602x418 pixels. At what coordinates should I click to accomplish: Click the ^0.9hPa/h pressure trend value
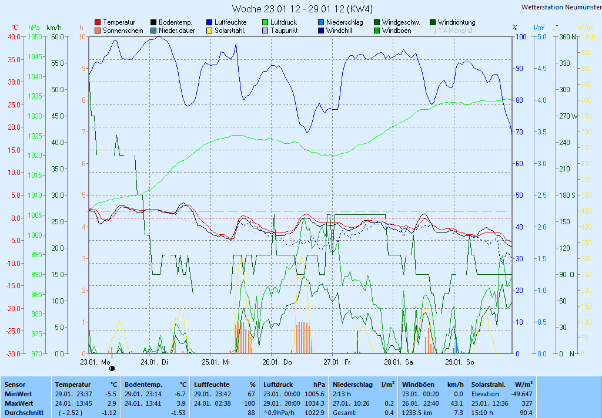point(279,413)
